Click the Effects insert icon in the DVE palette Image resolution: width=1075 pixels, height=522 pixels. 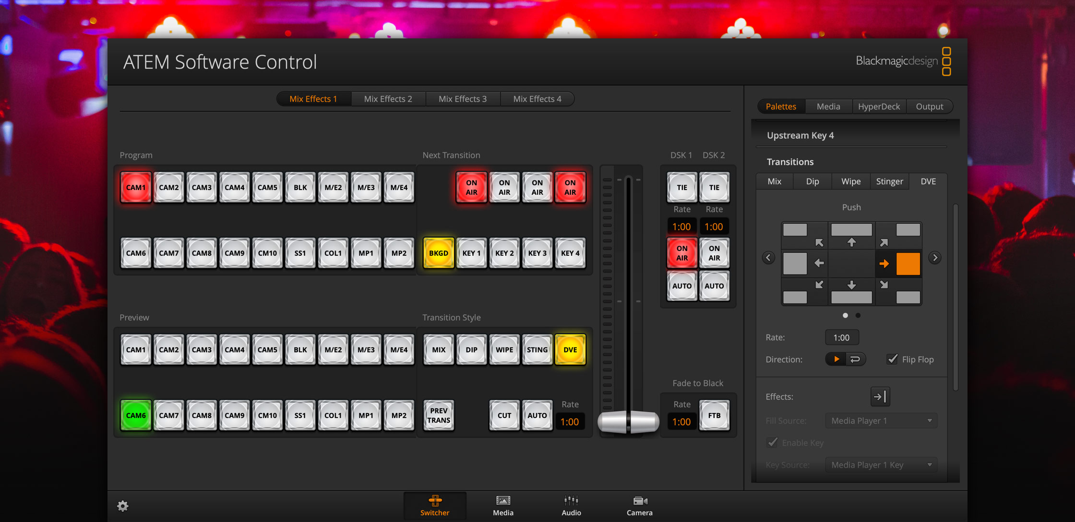[880, 396]
